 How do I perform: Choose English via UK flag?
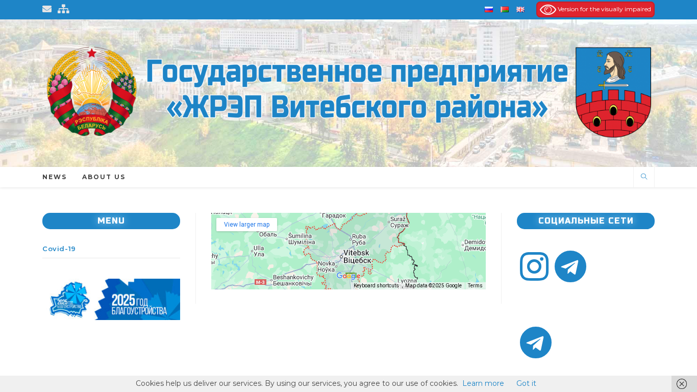(520, 9)
